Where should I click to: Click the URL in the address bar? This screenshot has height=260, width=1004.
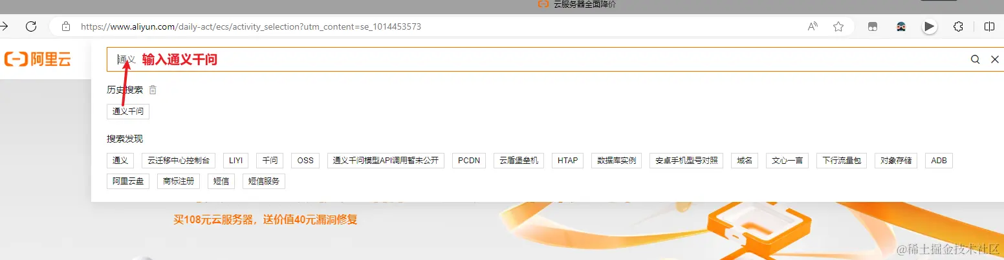coord(251,27)
